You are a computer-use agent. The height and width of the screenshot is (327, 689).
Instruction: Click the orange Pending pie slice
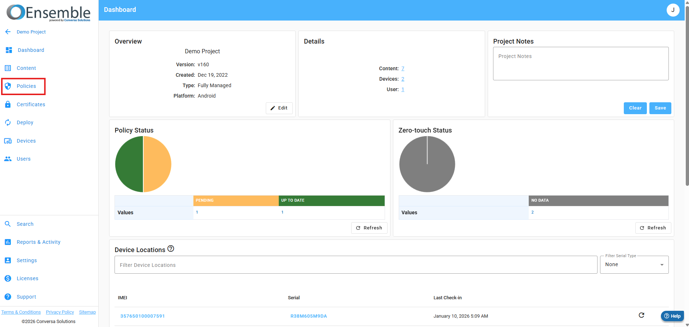pyautogui.click(x=158, y=164)
